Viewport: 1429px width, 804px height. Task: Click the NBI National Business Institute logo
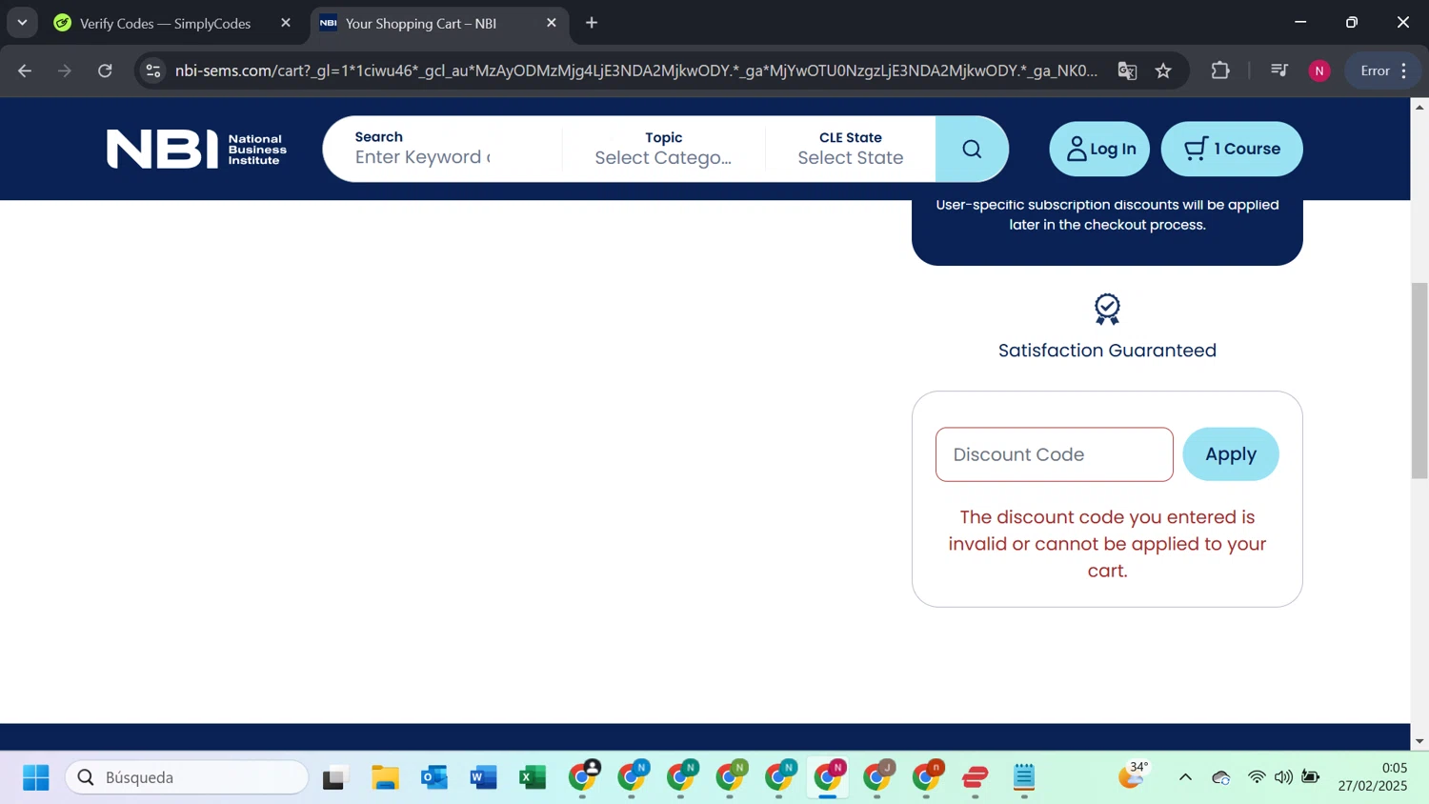[x=197, y=149]
